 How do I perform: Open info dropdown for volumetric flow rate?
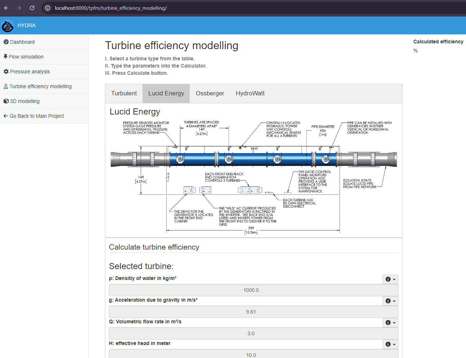[x=391, y=323]
